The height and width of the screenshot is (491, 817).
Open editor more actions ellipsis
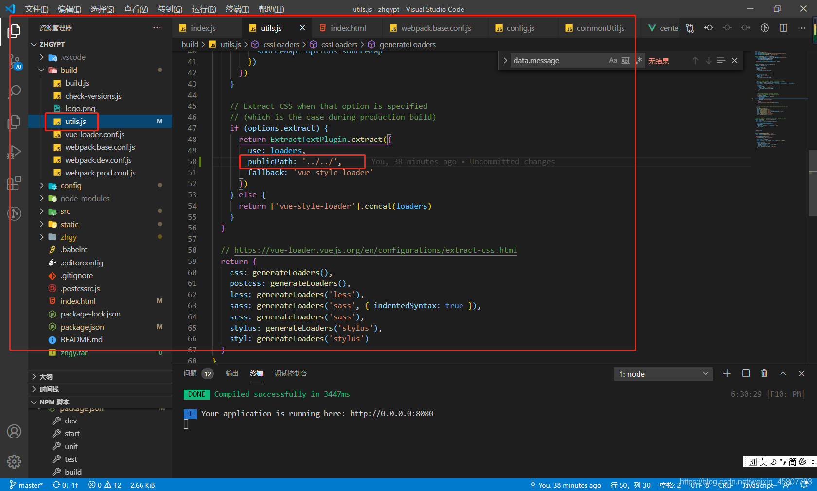click(x=802, y=28)
